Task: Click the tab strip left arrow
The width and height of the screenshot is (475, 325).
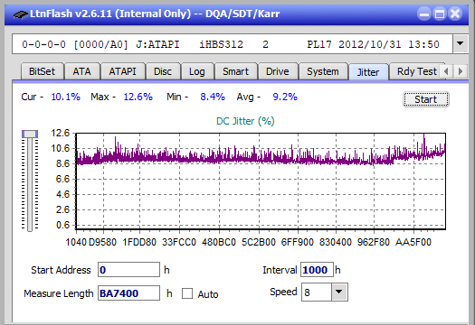Action: pyautogui.click(x=446, y=71)
